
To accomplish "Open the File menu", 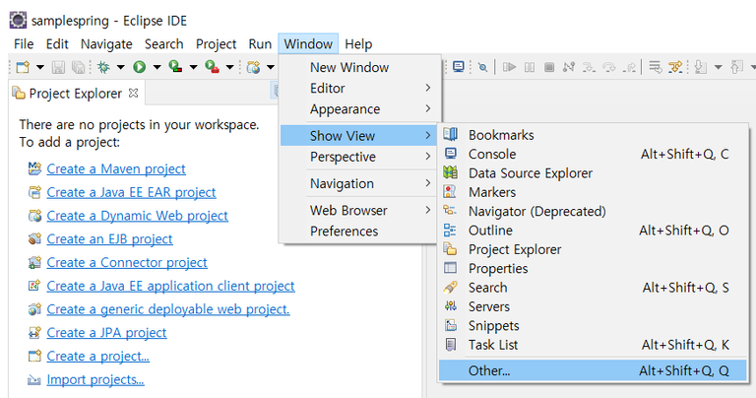I will pos(24,44).
